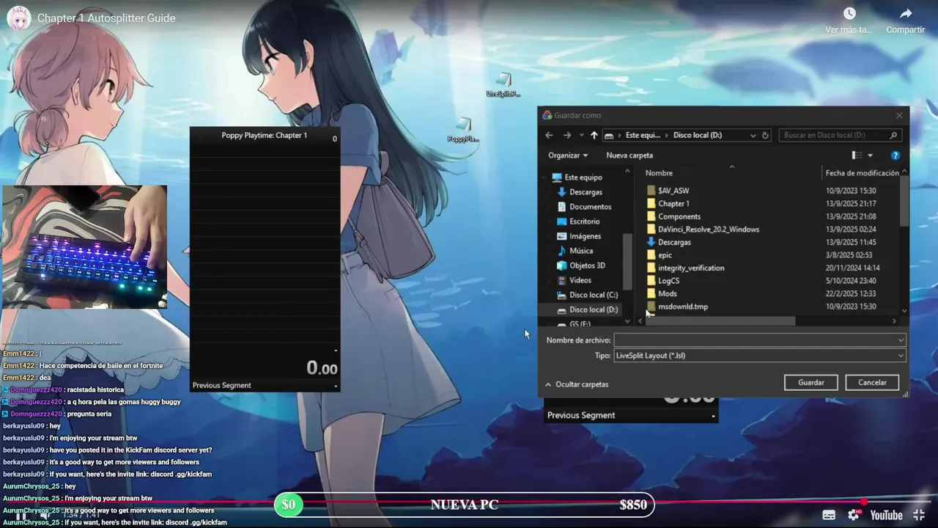Click Este equi... breadcrumb in address bar
Viewport: 938px width, 528px height.
pos(643,135)
